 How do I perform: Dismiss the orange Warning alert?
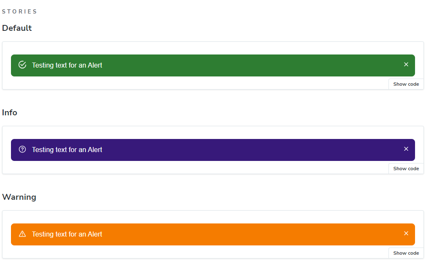[x=406, y=234]
